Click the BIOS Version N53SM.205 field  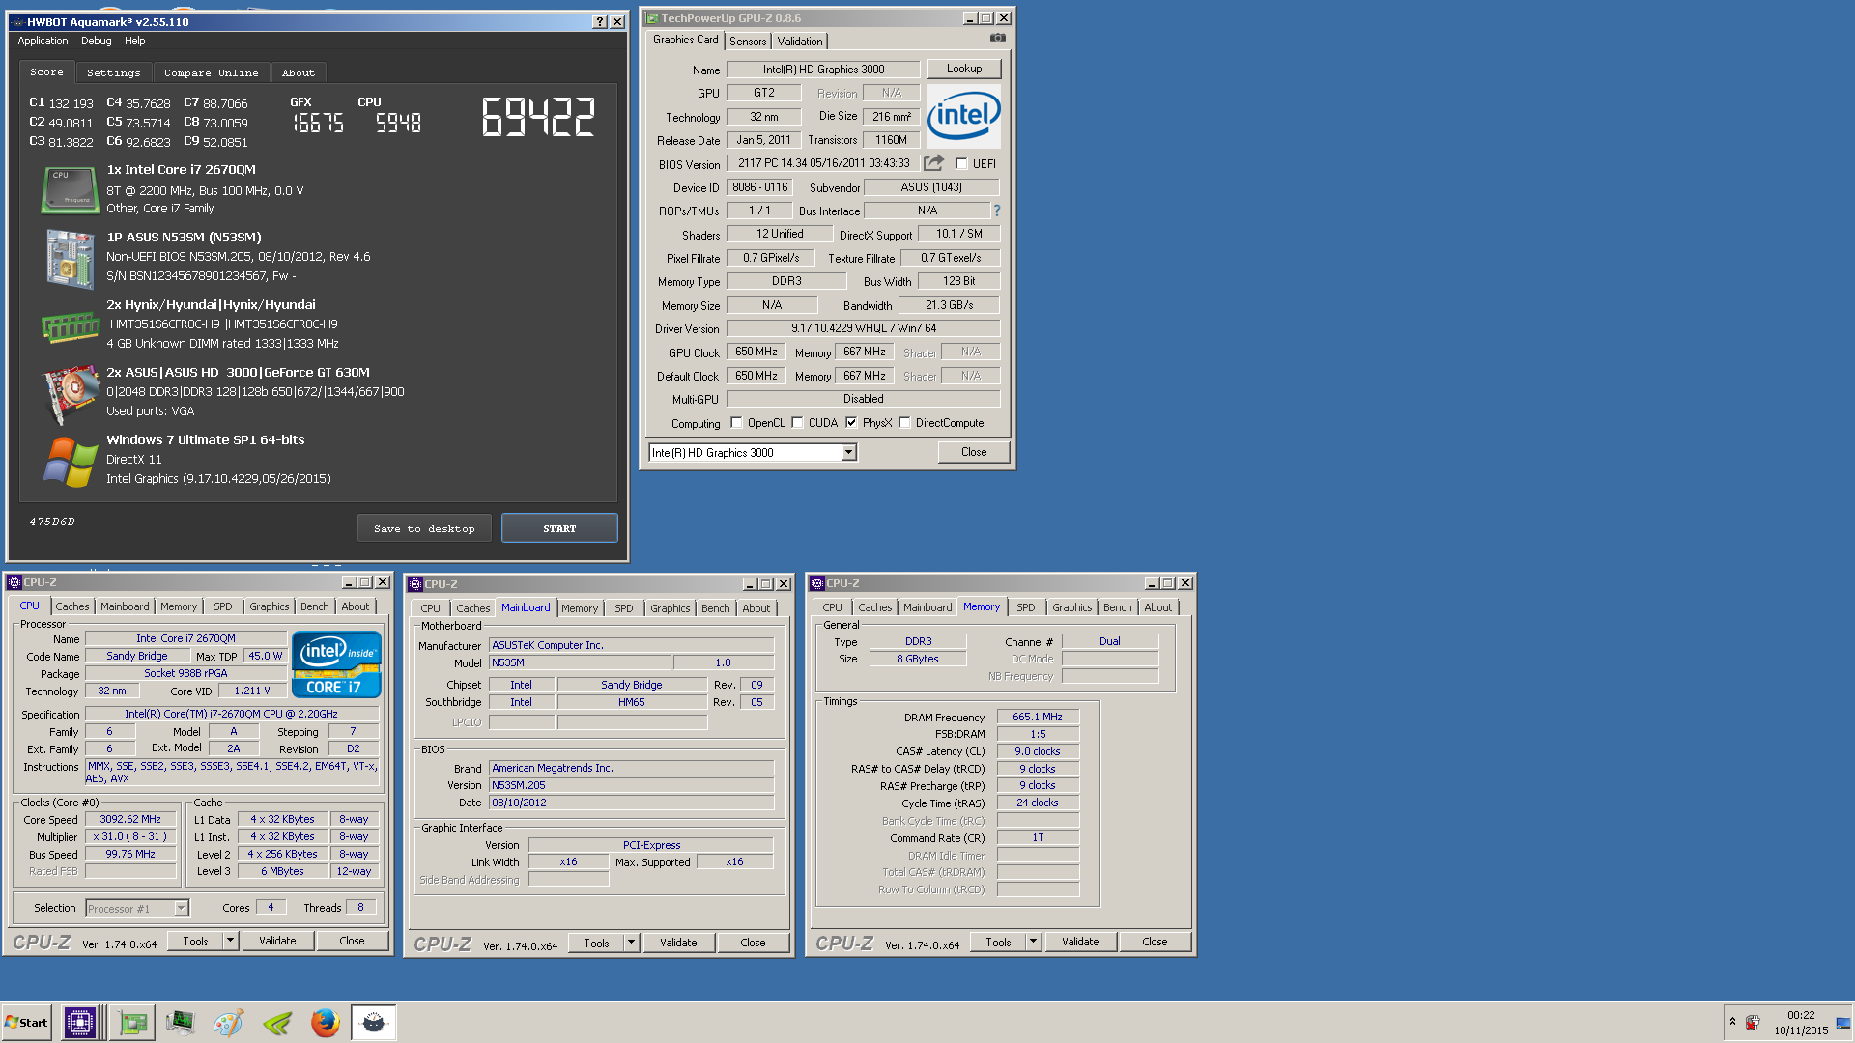click(x=631, y=785)
